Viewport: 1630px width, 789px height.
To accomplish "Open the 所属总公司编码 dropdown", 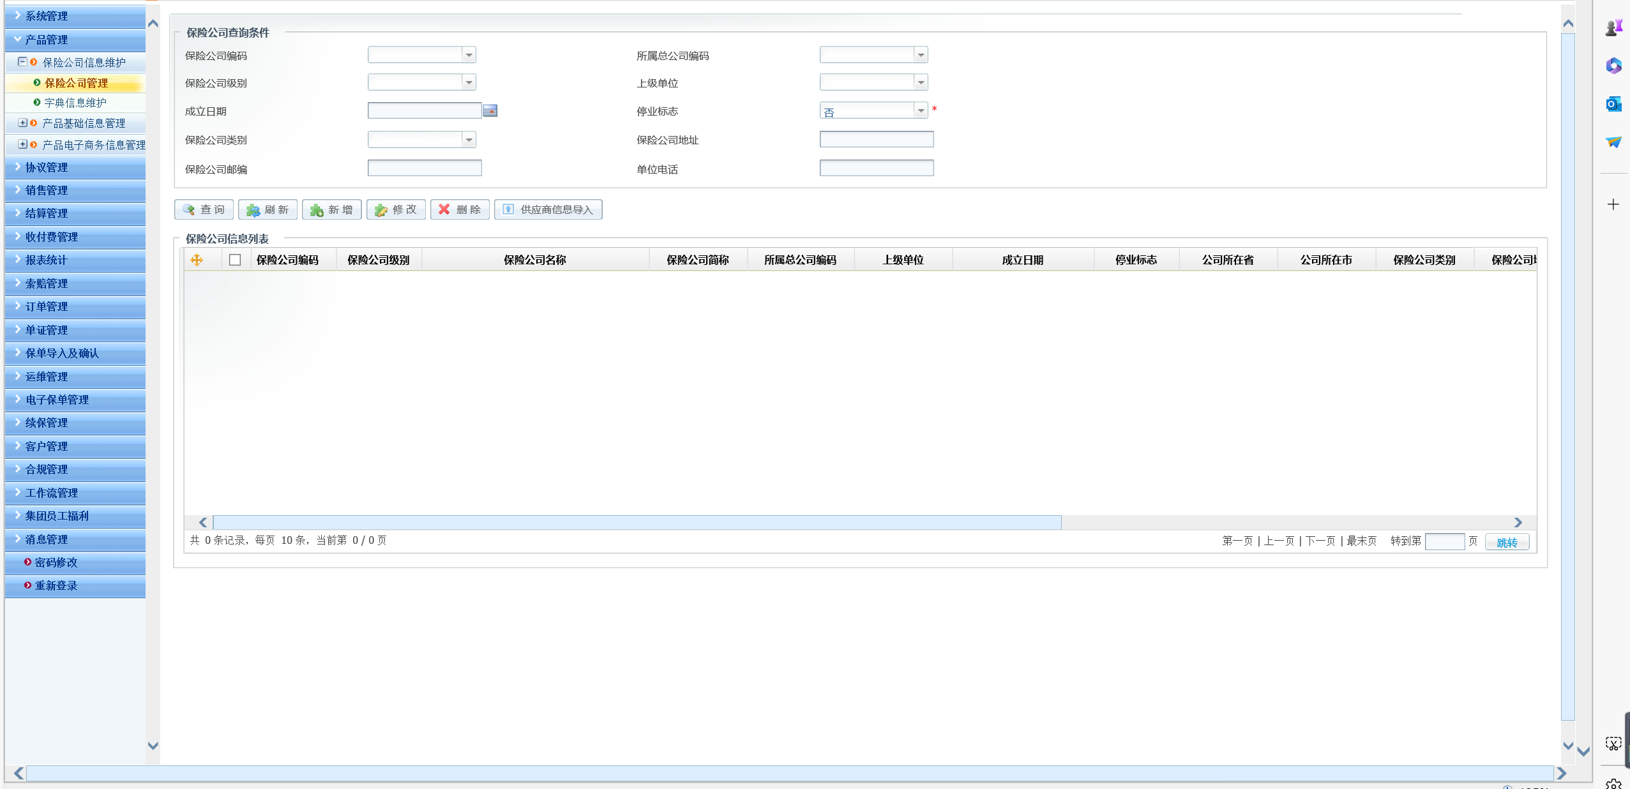I will 921,55.
